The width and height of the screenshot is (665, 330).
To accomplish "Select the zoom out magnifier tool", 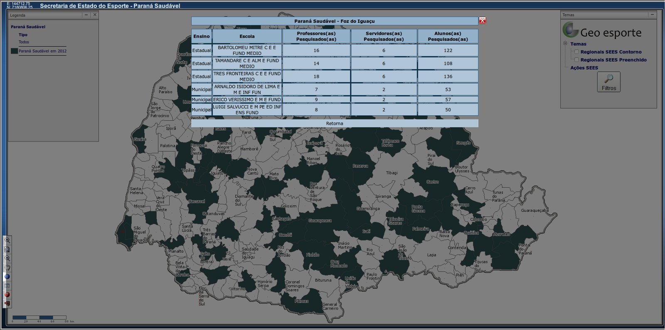I will click(x=7, y=258).
